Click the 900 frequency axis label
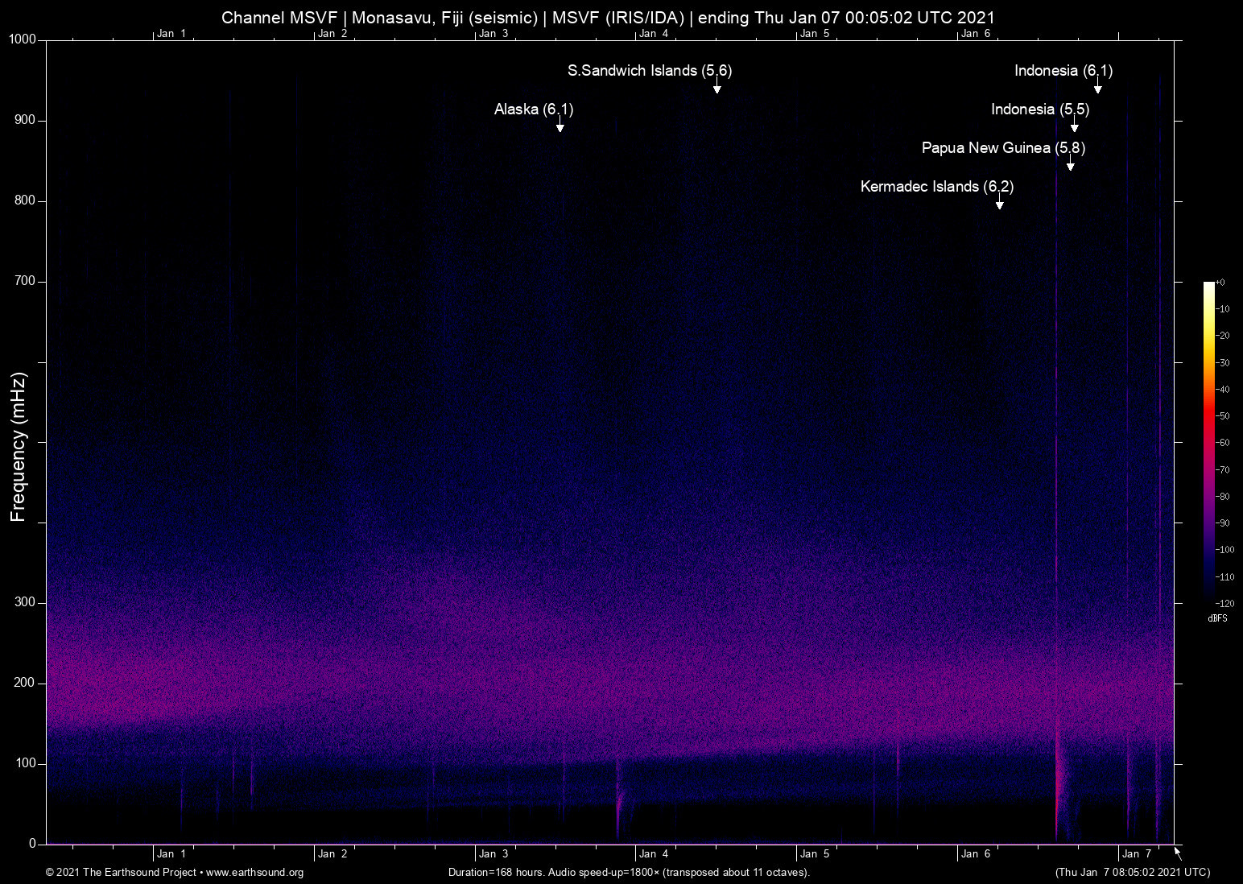 tap(26, 120)
